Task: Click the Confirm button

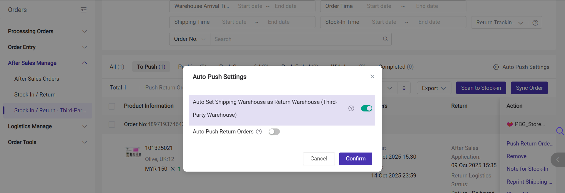Action: [x=355, y=159]
